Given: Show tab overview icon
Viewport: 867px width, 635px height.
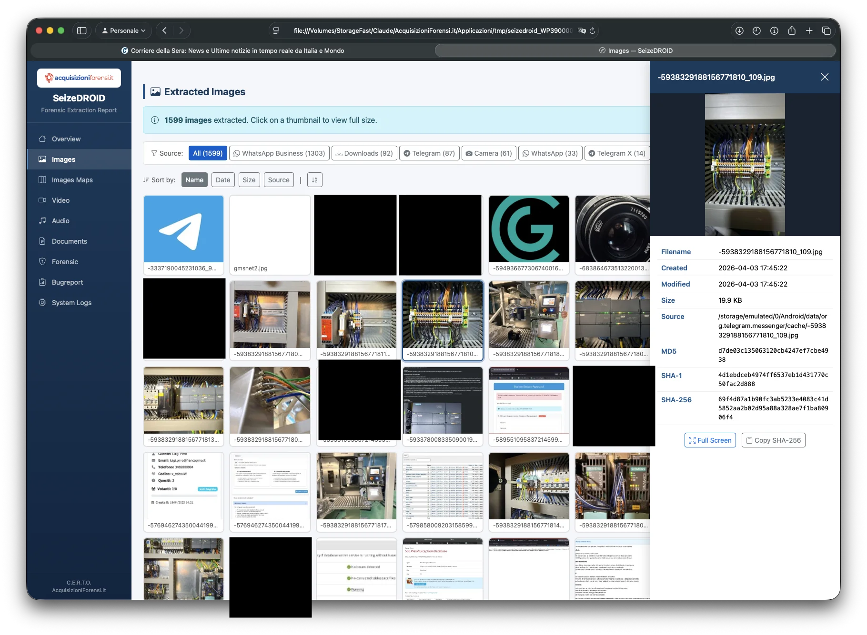Looking at the screenshot, I should pyautogui.click(x=827, y=30).
